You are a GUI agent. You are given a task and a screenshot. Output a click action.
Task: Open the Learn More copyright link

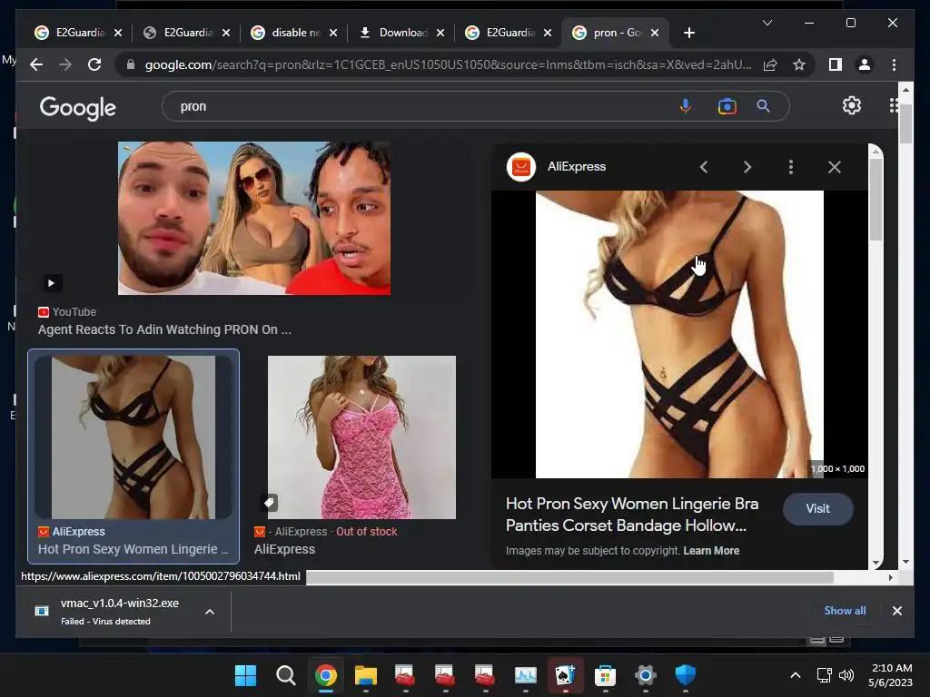711,551
